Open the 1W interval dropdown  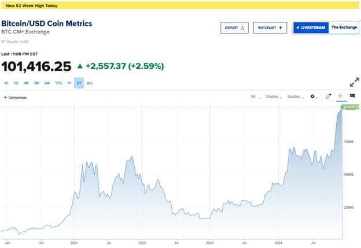pyautogui.click(x=256, y=97)
